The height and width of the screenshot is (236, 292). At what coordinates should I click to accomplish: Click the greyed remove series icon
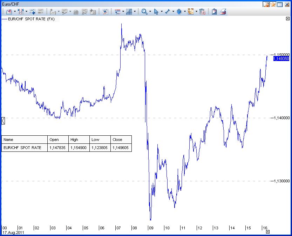(x=40, y=12)
